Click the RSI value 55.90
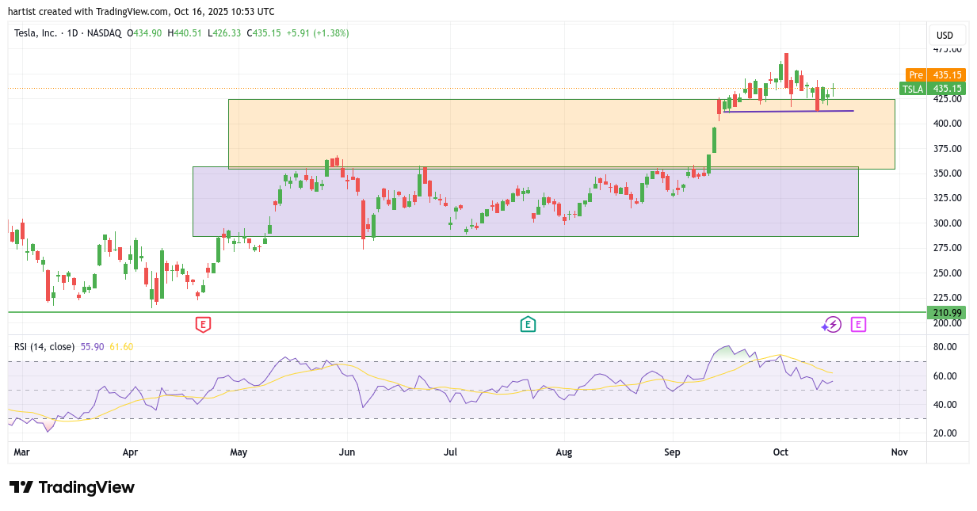 [92, 346]
